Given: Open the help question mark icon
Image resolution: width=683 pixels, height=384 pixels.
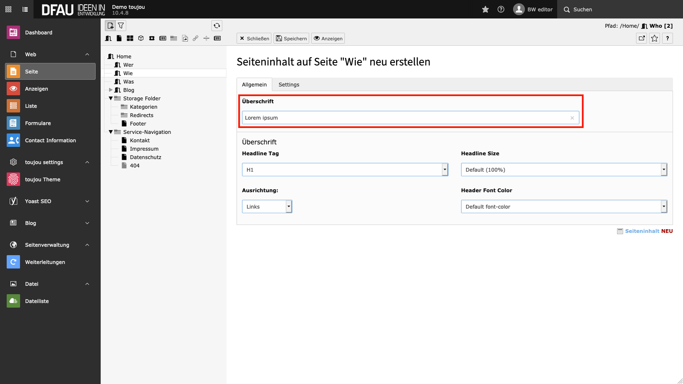Looking at the screenshot, I should 501,9.
